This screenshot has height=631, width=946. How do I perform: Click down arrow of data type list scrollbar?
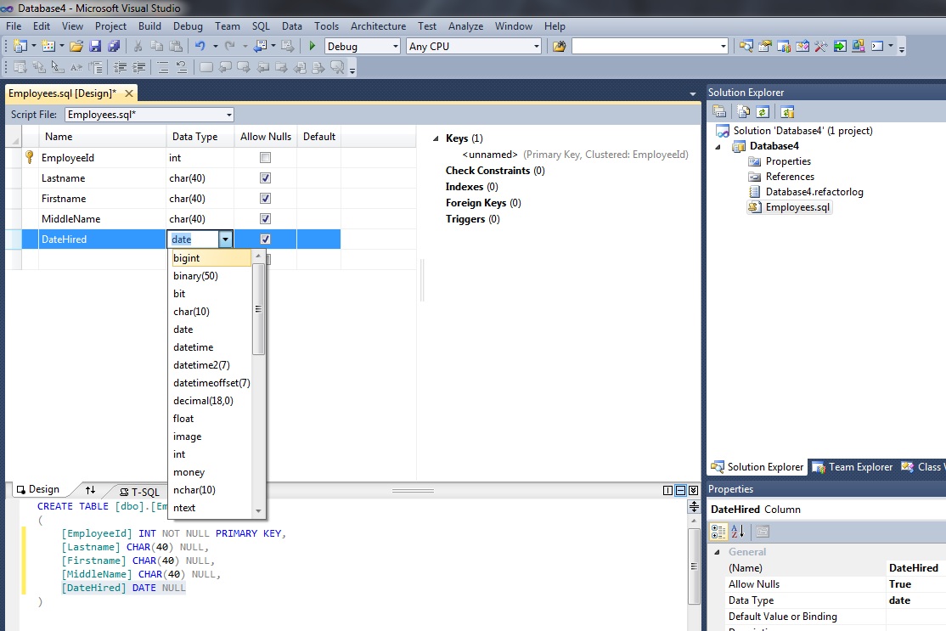pyautogui.click(x=258, y=511)
